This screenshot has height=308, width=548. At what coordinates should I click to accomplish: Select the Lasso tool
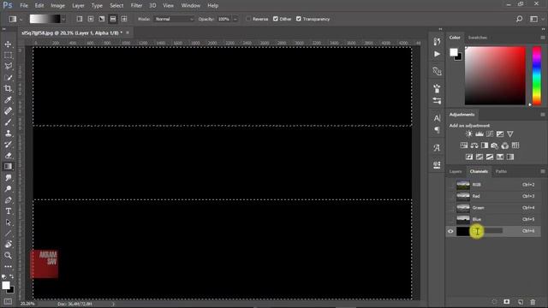pyautogui.click(x=8, y=67)
